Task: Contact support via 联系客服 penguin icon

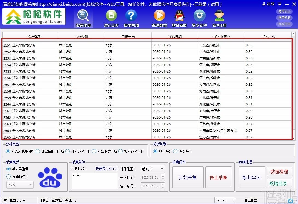Action: tap(179, 18)
